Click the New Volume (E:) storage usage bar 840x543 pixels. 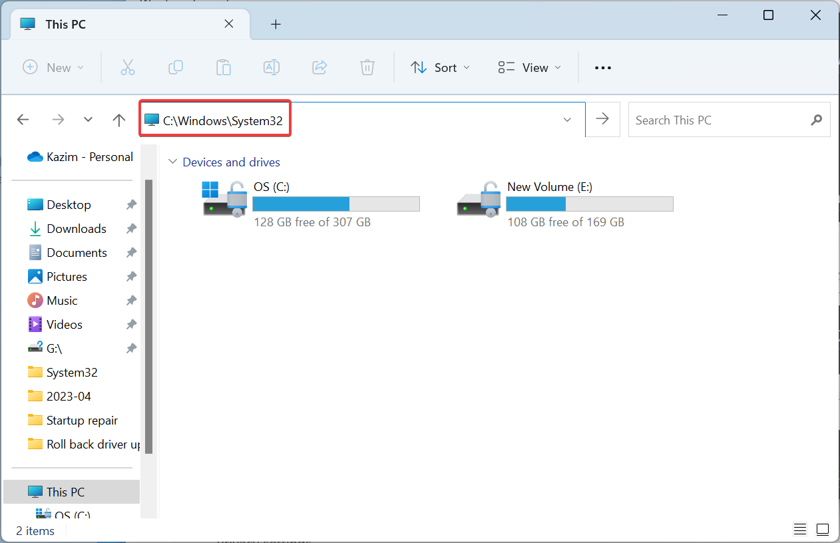pyautogui.click(x=590, y=204)
